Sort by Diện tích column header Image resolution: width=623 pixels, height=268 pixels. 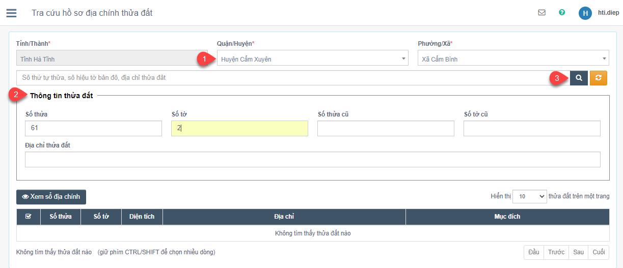click(142, 217)
